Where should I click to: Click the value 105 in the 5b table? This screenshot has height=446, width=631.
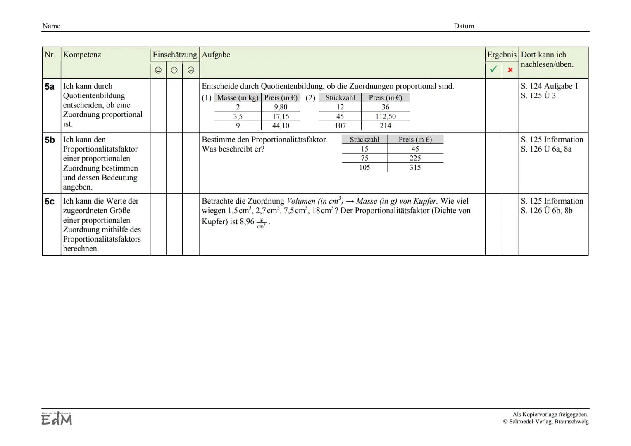coord(364,167)
